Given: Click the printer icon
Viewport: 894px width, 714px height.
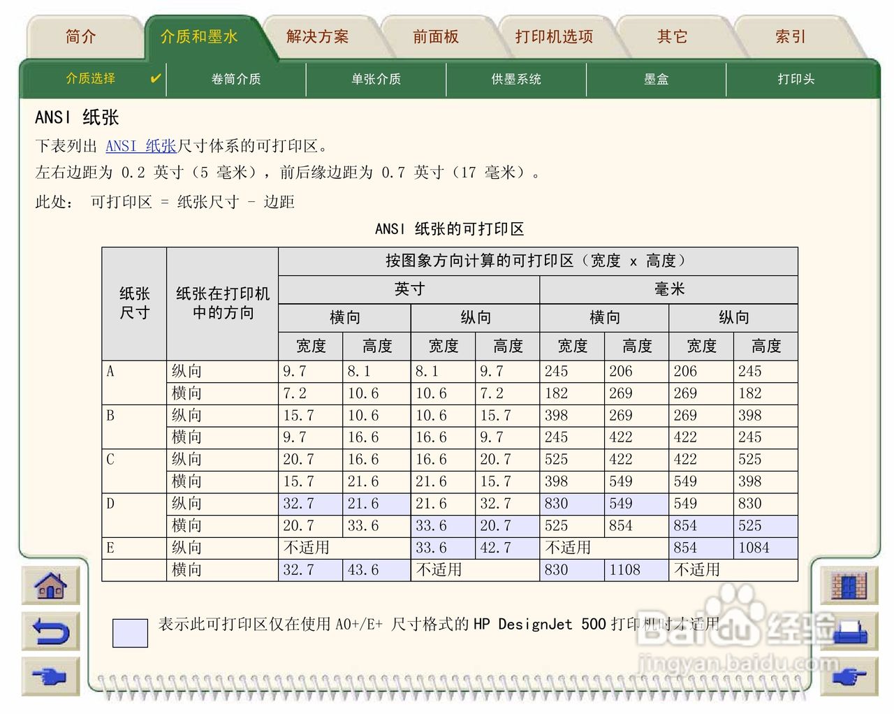Looking at the screenshot, I should (x=849, y=631).
